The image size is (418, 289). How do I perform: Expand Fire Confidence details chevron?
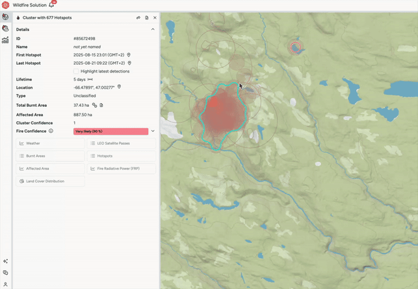pos(153,131)
